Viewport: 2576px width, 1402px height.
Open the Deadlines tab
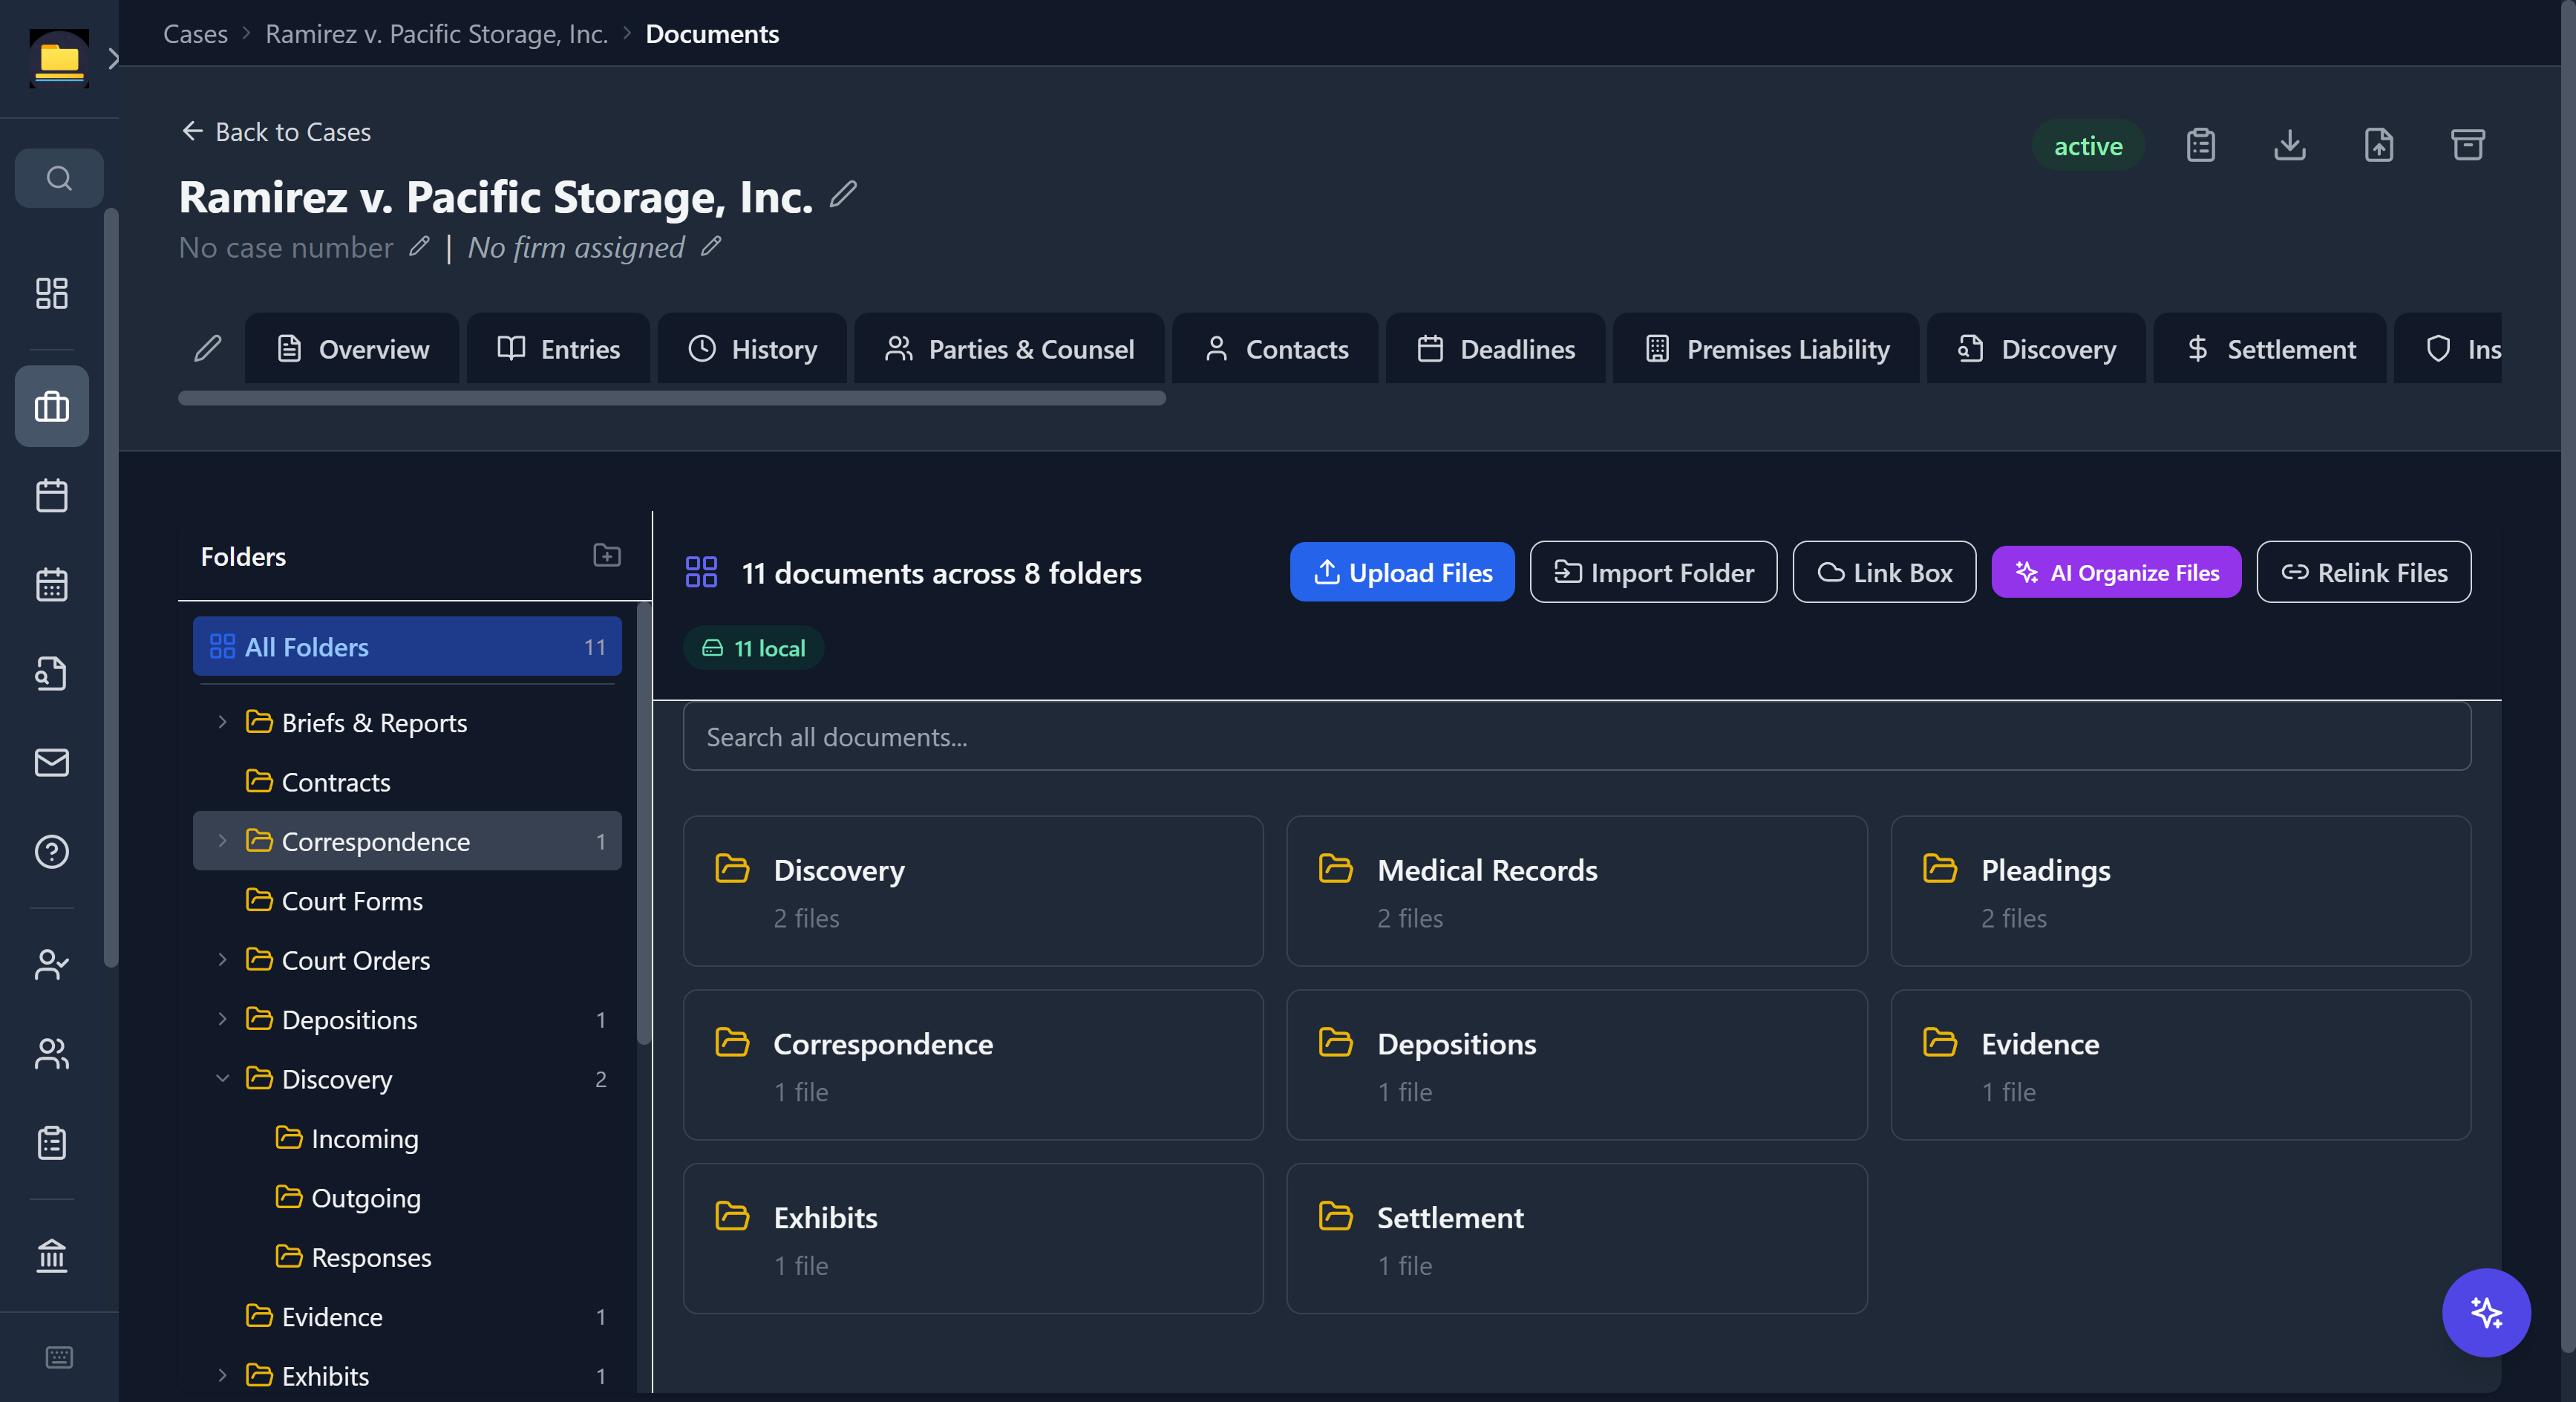tap(1496, 348)
